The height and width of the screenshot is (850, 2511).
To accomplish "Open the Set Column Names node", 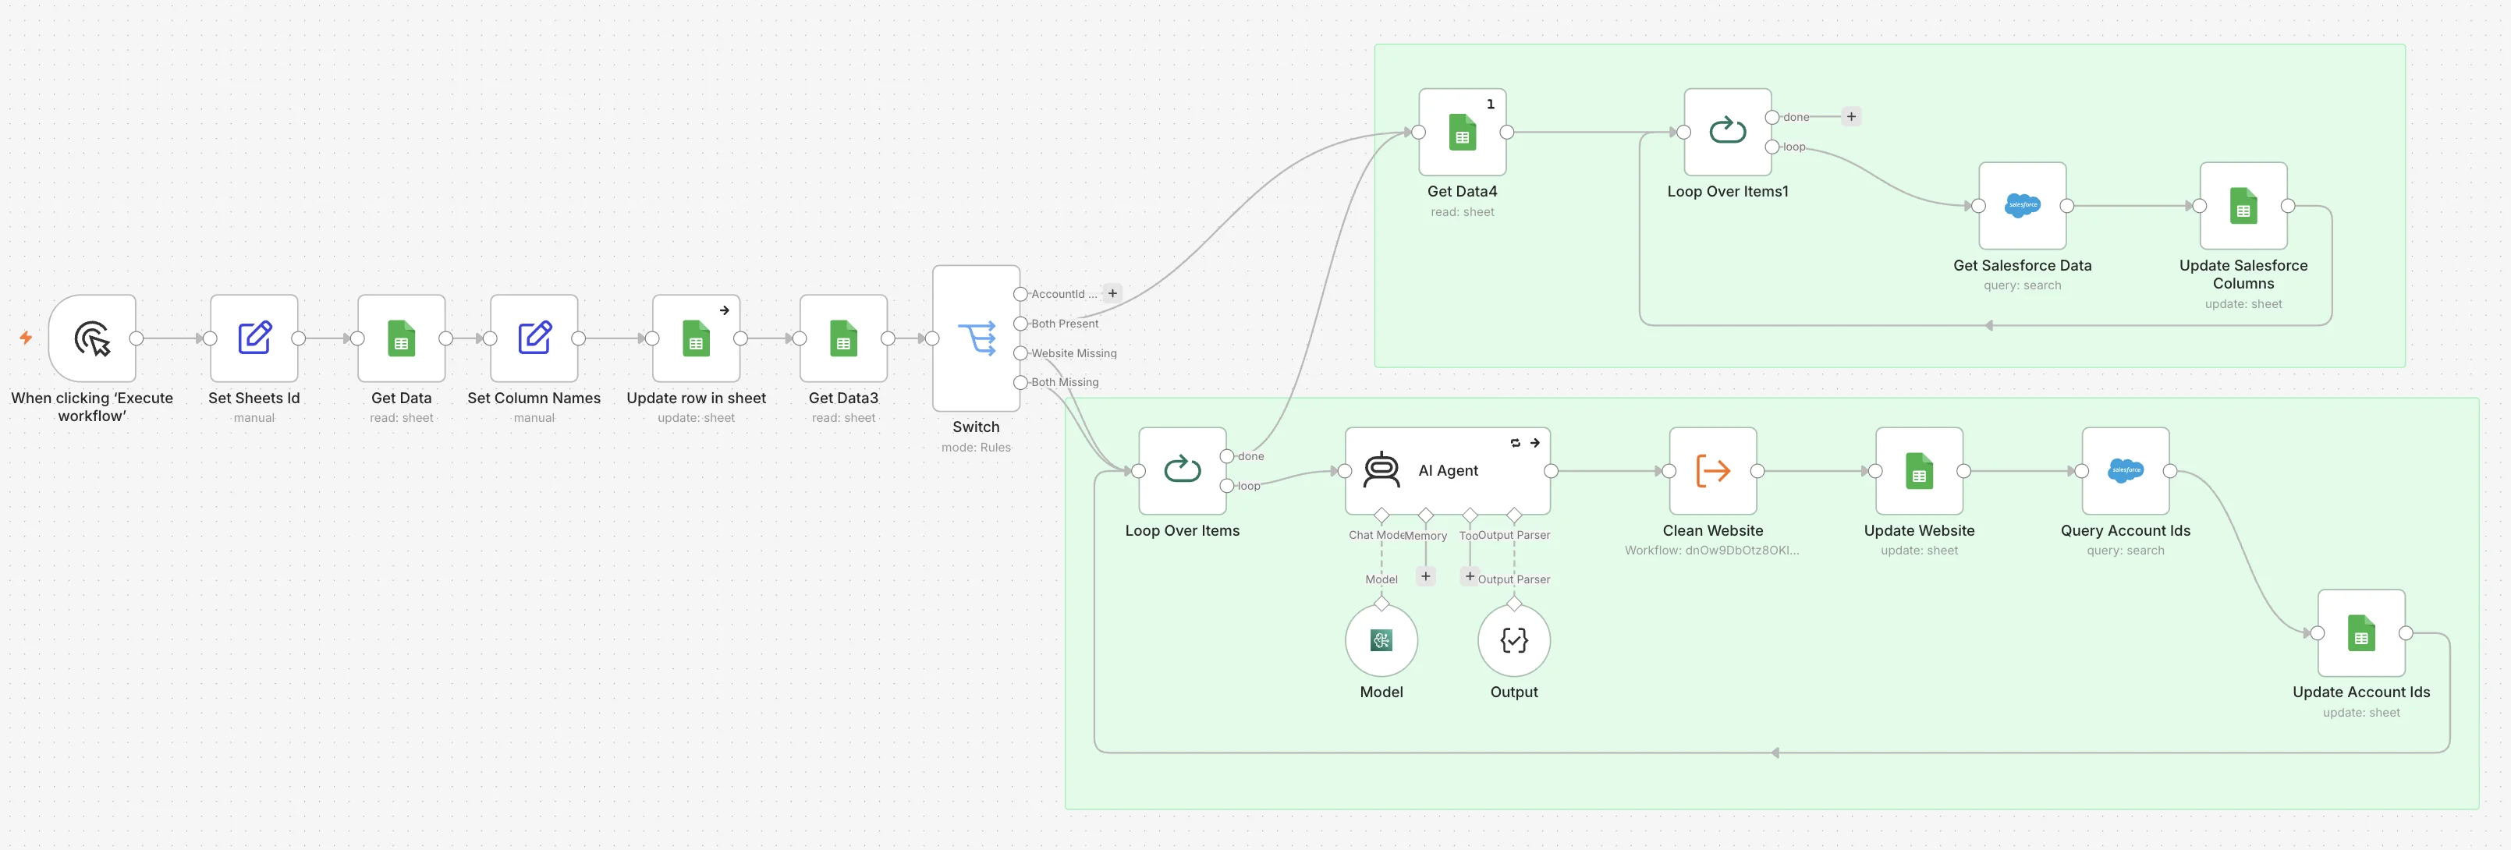I will pyautogui.click(x=534, y=338).
